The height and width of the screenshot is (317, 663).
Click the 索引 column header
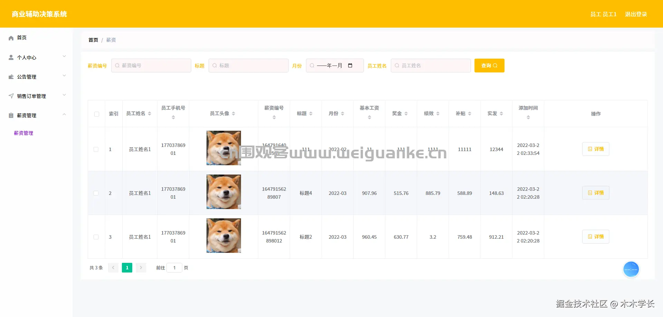click(114, 114)
